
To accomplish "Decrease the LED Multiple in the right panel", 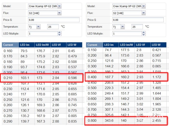I will click(143, 35).
